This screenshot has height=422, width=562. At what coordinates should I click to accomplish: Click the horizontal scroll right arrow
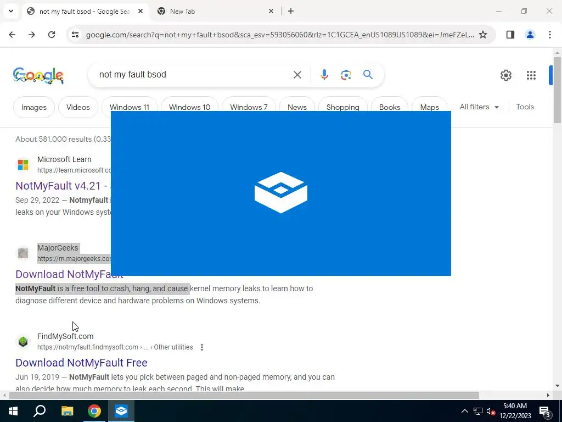click(548, 396)
